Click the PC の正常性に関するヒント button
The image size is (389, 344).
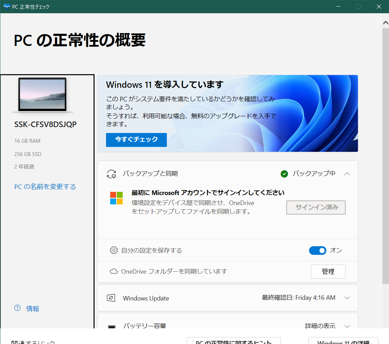(234, 341)
